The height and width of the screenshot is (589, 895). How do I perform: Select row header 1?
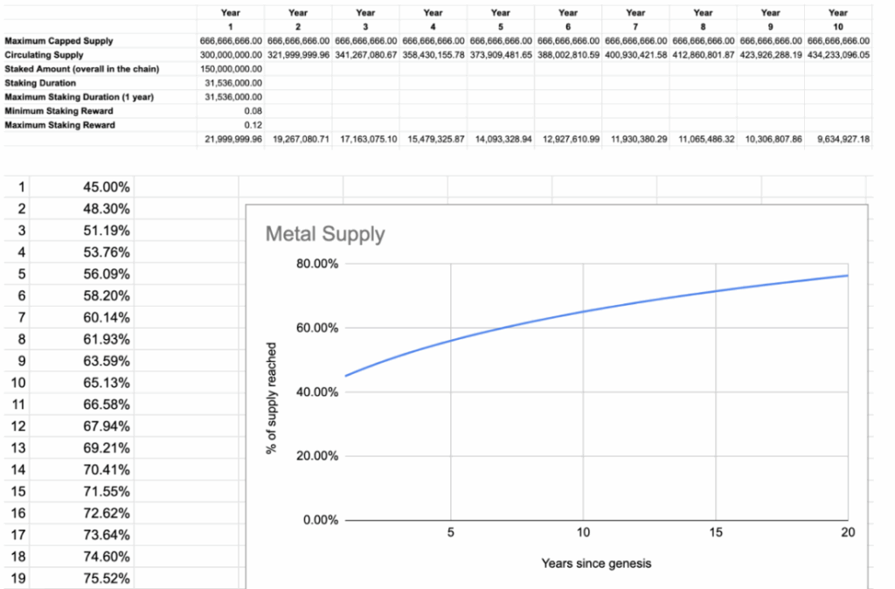pyautogui.click(x=20, y=187)
